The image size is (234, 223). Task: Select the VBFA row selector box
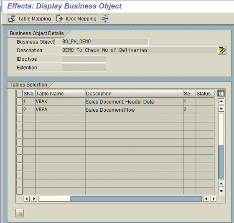click(19, 110)
